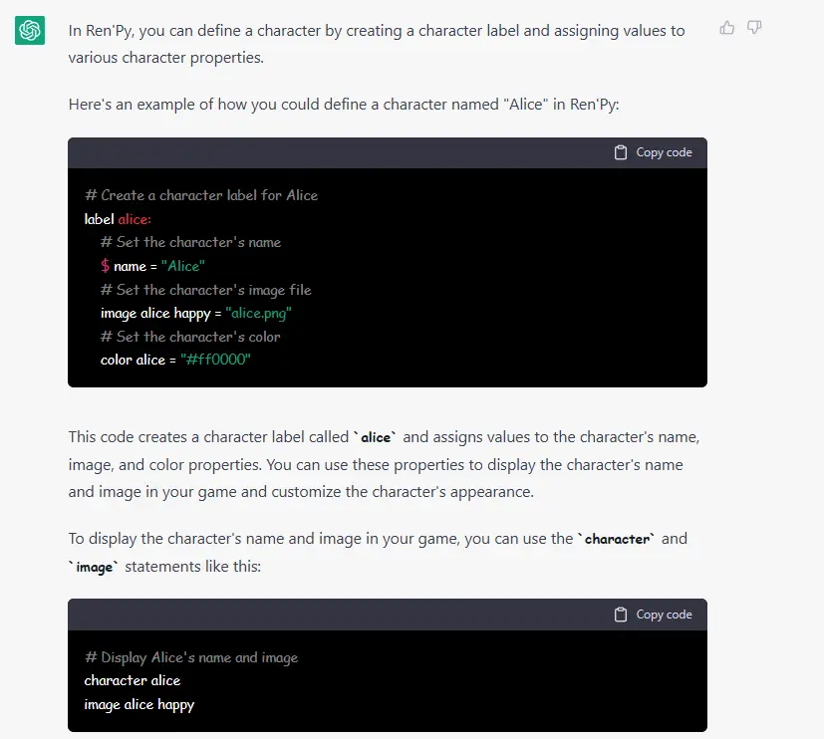This screenshot has height=739, width=824.
Task: Click code line 'image alice happy = "alice.png"'
Action: click(x=196, y=314)
